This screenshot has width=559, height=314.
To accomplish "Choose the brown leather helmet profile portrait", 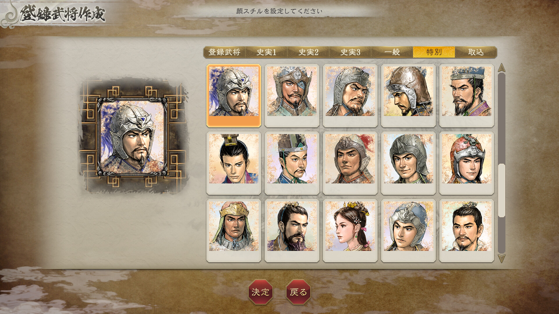I will (408, 96).
